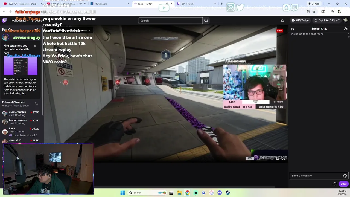Switch to the (99+) Twitch tab

click(x=197, y=4)
